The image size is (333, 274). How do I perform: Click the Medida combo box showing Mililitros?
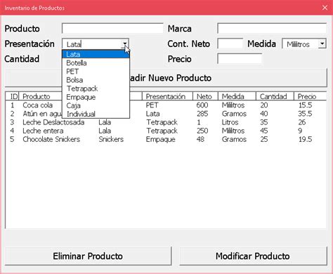coord(304,44)
